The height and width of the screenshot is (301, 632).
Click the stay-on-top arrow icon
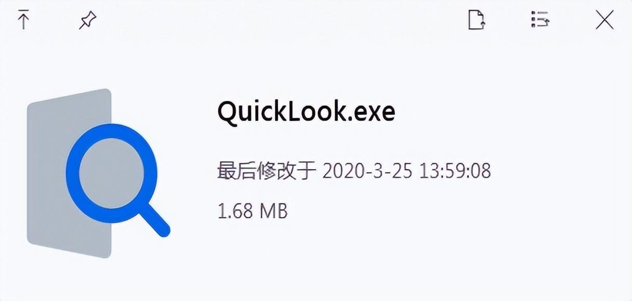[23, 21]
